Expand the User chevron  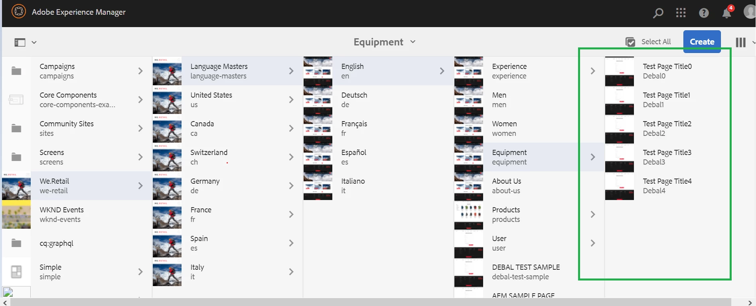click(x=593, y=243)
